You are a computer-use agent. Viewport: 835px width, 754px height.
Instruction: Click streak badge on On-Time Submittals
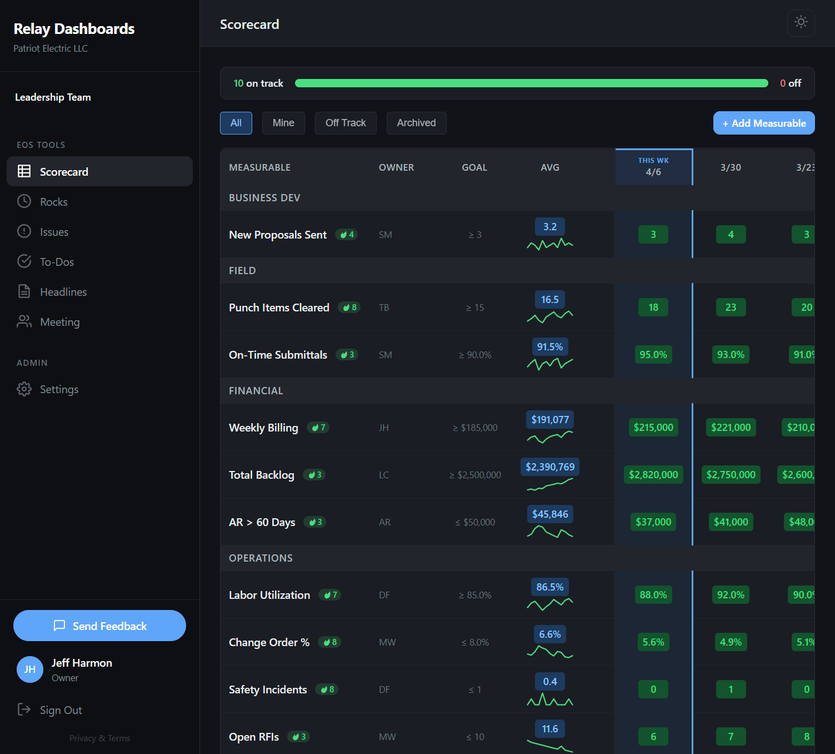coord(347,355)
